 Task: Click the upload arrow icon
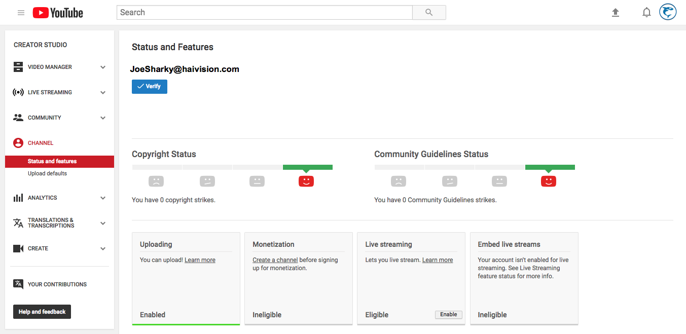click(x=616, y=13)
